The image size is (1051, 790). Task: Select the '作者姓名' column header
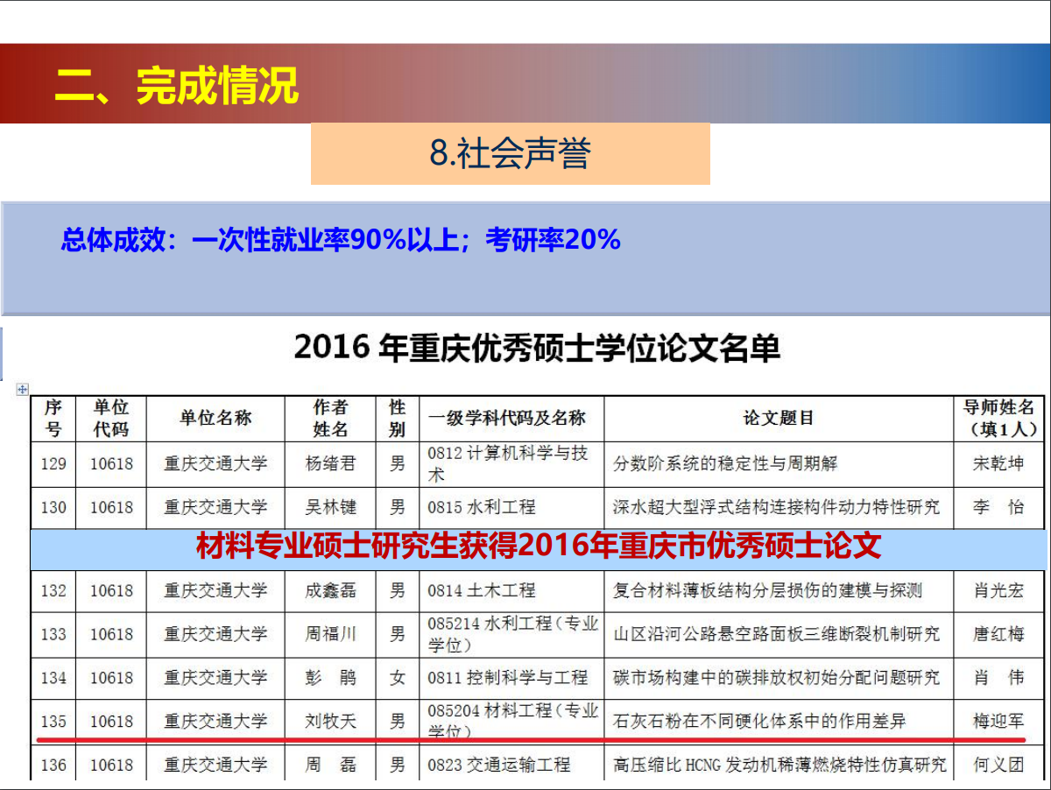[330, 419]
